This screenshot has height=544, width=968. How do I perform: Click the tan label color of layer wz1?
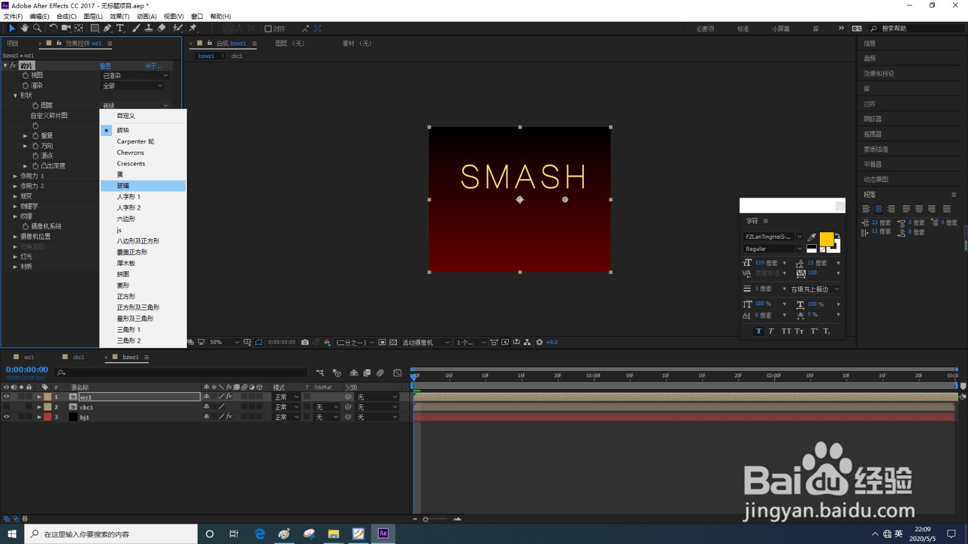48,397
